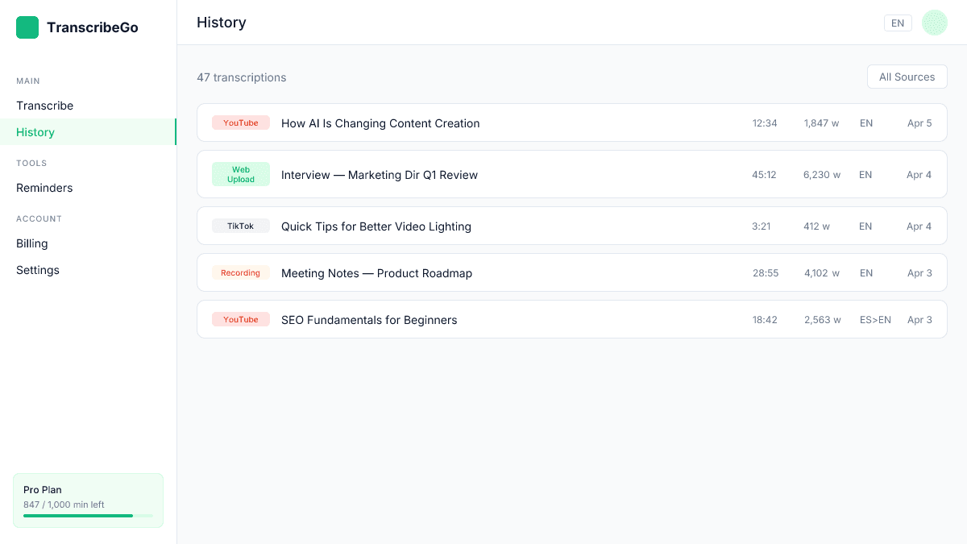Toggle the EN language on the Meeting Notes row
967x544 pixels.
click(x=865, y=272)
